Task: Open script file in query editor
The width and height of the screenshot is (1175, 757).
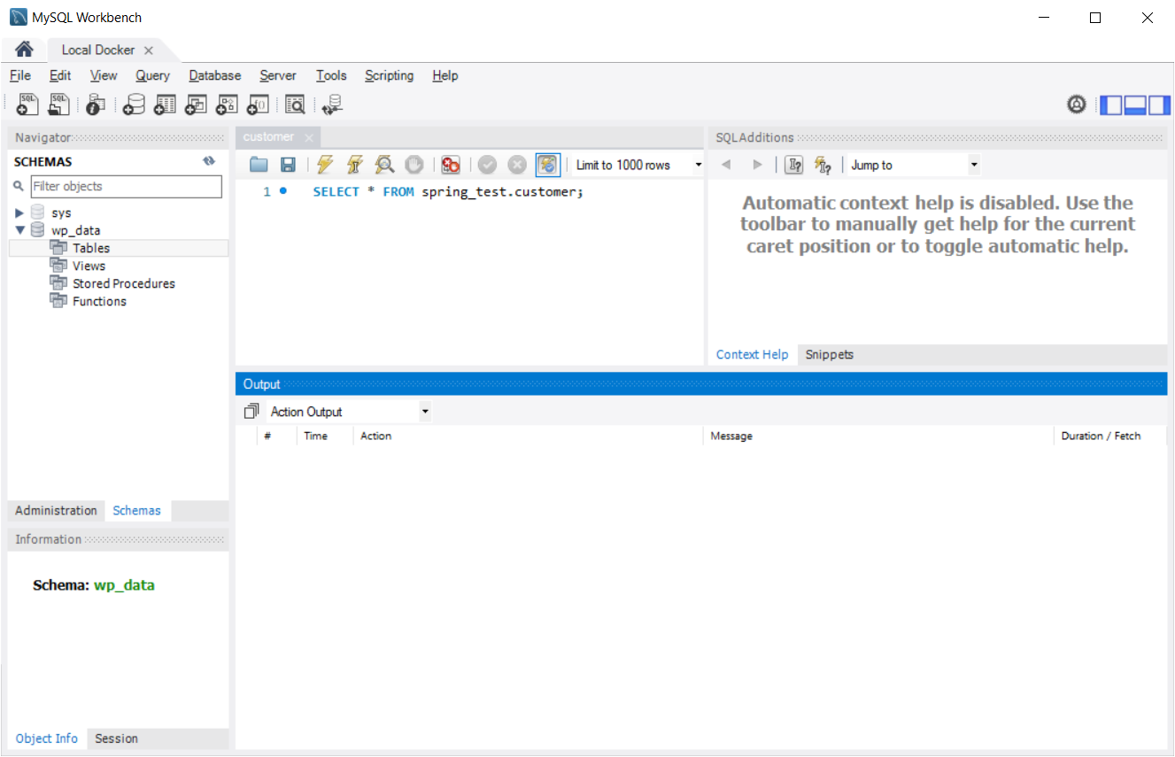Action: pyautogui.click(x=259, y=165)
